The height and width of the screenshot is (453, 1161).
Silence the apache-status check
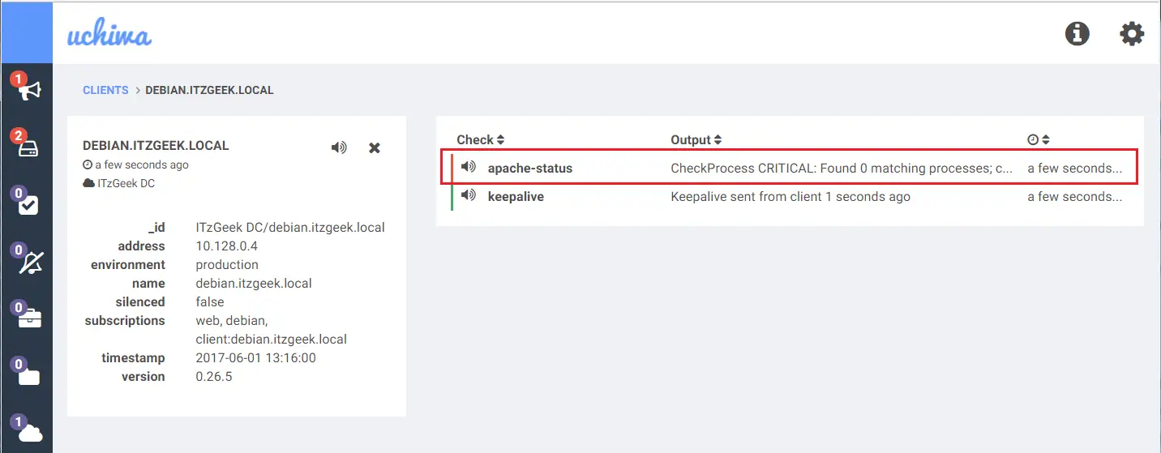(468, 167)
